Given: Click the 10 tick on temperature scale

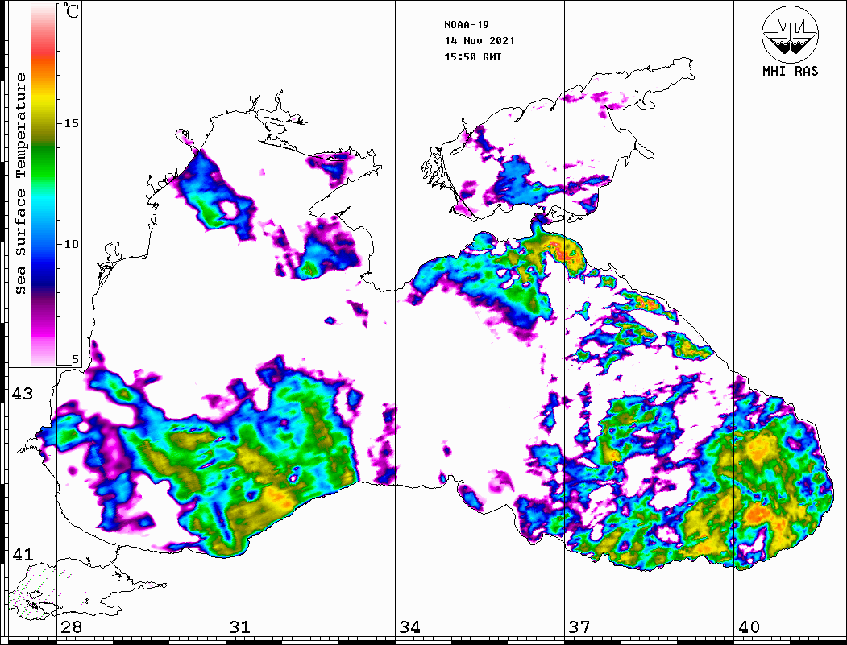Looking at the screenshot, I should [x=71, y=244].
